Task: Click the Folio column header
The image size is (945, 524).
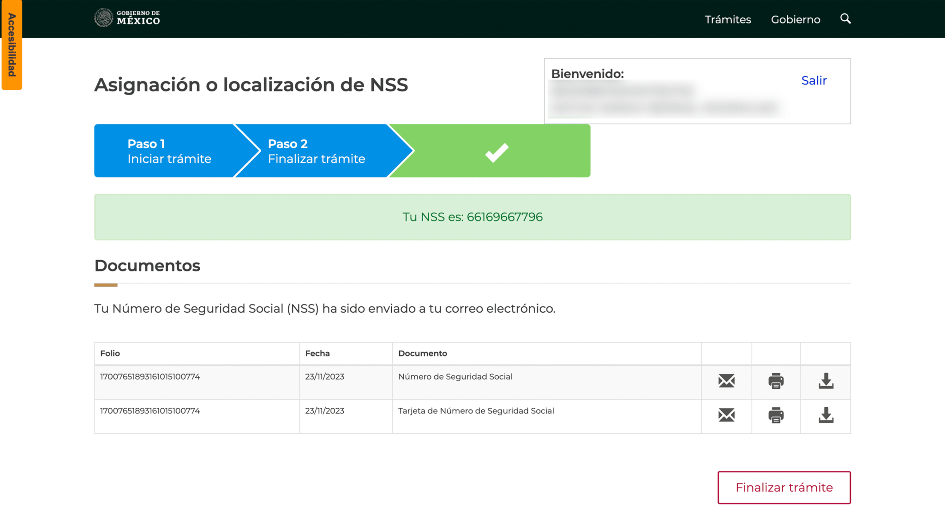Action: pyautogui.click(x=110, y=353)
